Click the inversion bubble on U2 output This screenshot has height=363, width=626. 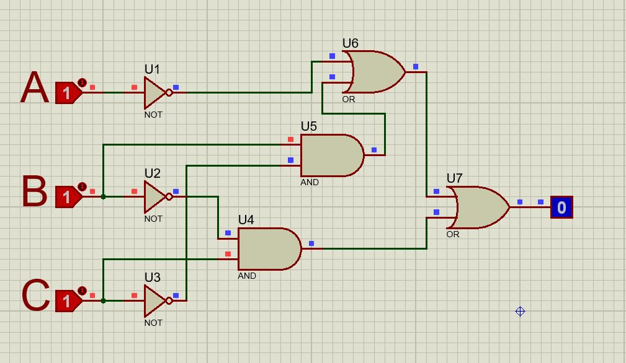tap(169, 197)
